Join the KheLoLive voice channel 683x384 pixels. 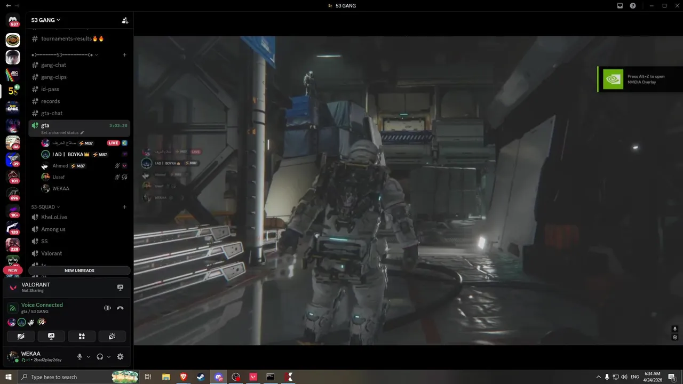click(79, 217)
